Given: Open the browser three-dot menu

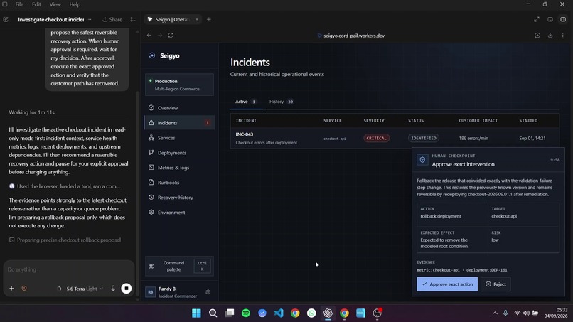Looking at the screenshot, I should click(563, 36).
